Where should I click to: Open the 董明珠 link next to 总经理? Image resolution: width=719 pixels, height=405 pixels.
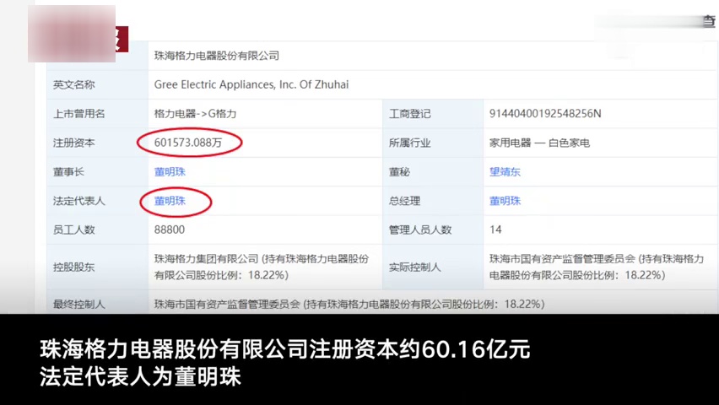(505, 201)
